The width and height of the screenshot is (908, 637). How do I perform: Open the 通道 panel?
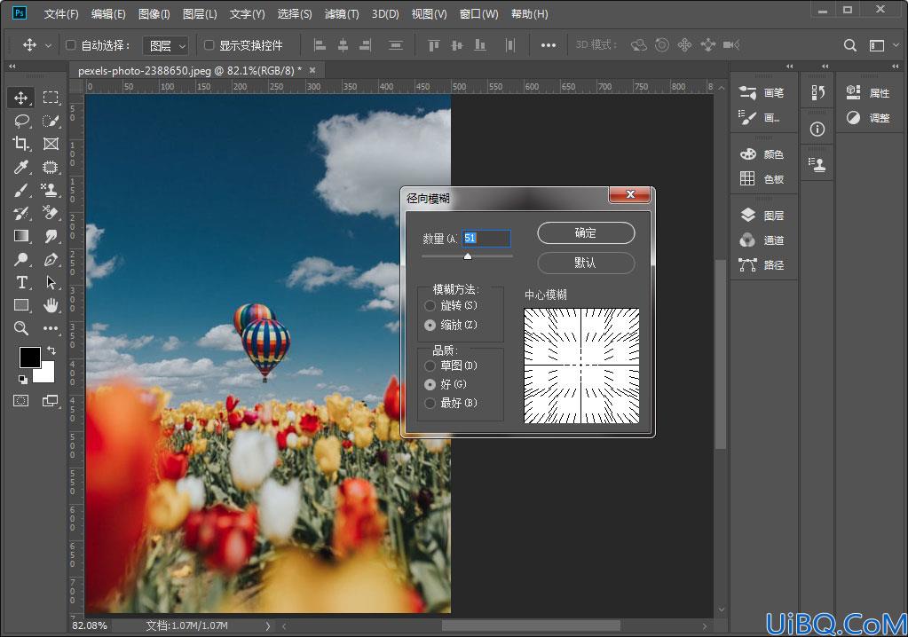(762, 240)
